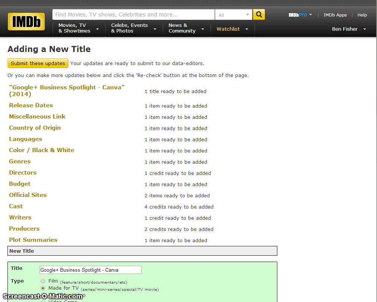
Task: Jump to the Release Dates section
Action: pos(31,105)
